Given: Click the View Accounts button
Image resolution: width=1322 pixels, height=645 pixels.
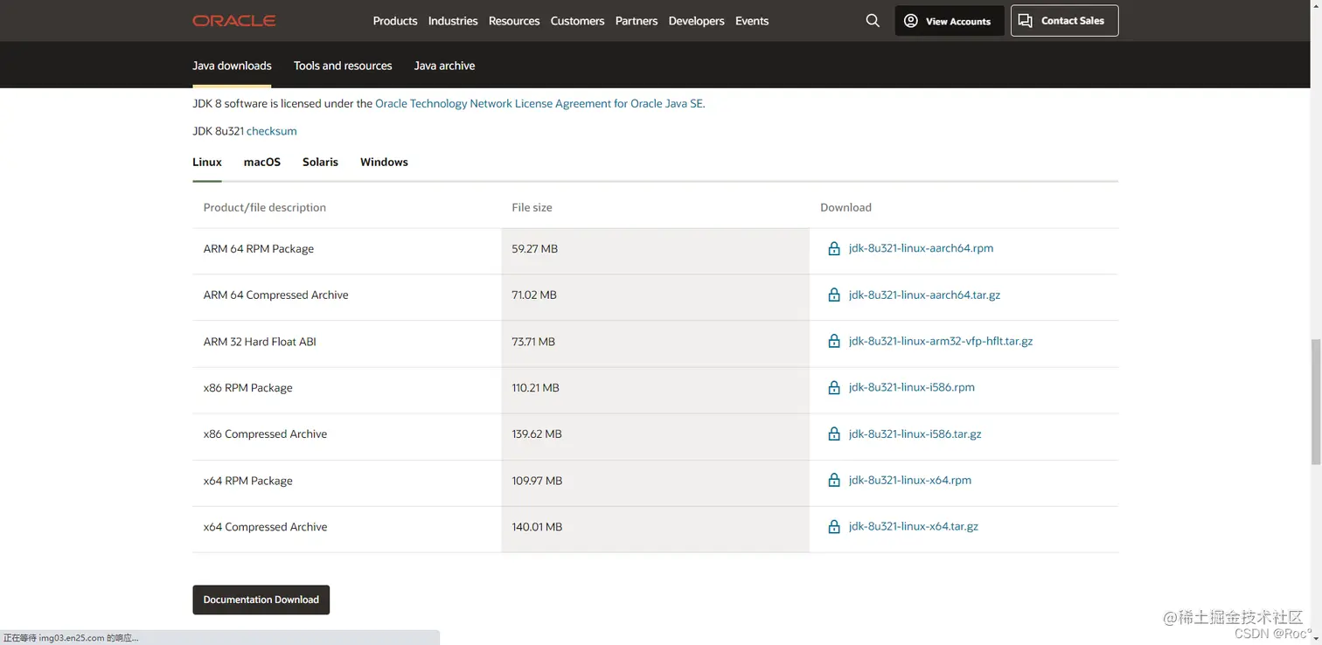Looking at the screenshot, I should tap(949, 21).
